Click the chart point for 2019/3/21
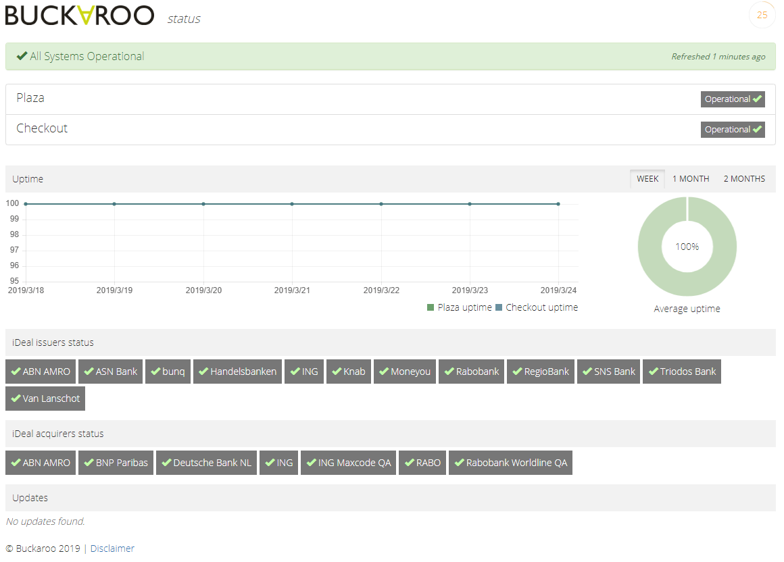Image resolution: width=784 pixels, height=562 pixels. tap(292, 204)
